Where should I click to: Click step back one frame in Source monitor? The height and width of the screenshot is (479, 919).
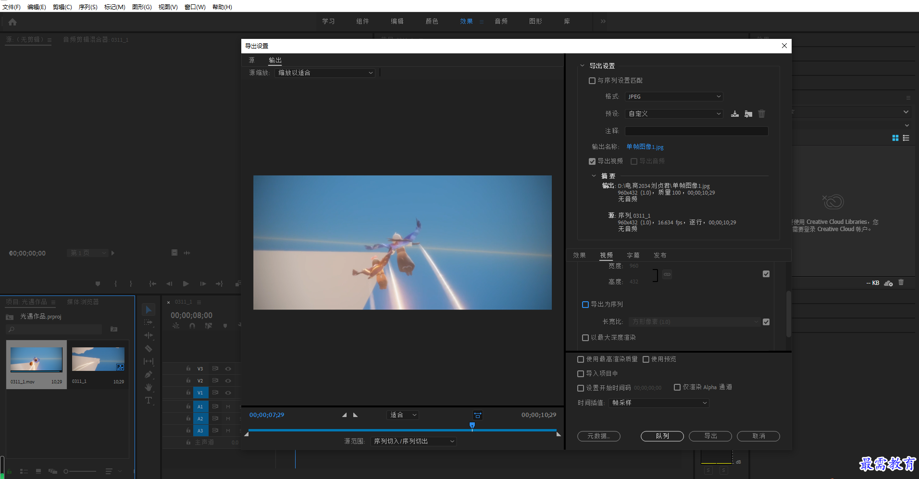coord(169,284)
